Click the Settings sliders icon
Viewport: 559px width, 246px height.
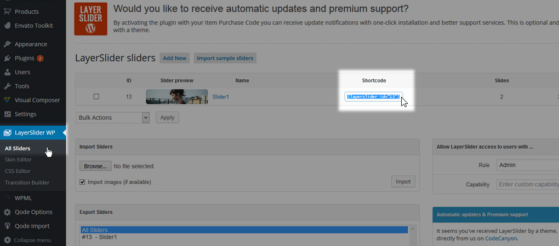7,114
